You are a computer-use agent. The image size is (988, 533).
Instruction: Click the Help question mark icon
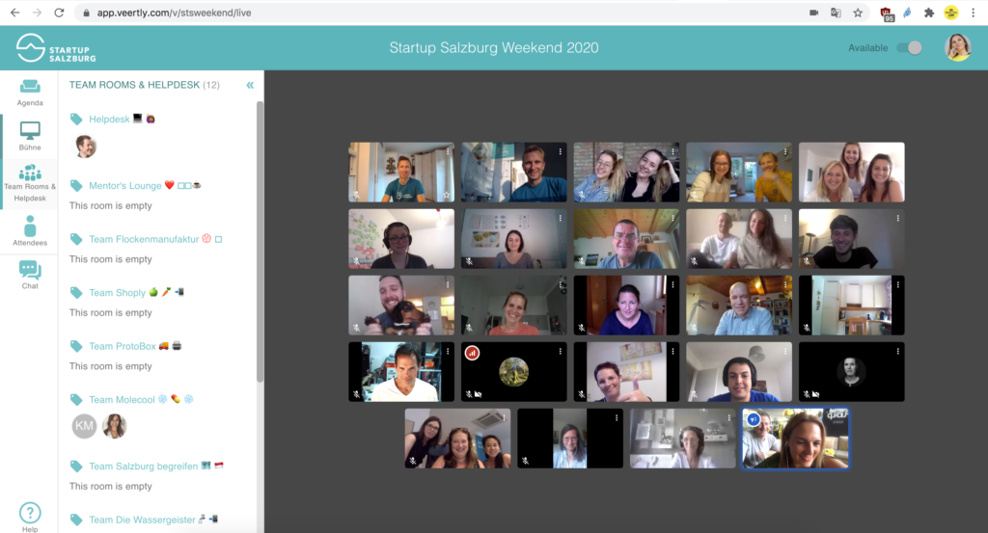[30, 514]
